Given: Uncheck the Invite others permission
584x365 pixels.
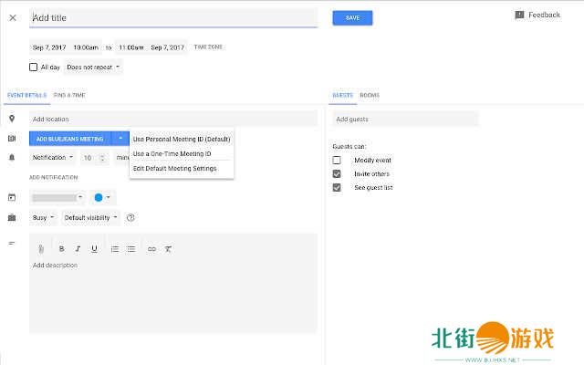Looking at the screenshot, I should (337, 173).
